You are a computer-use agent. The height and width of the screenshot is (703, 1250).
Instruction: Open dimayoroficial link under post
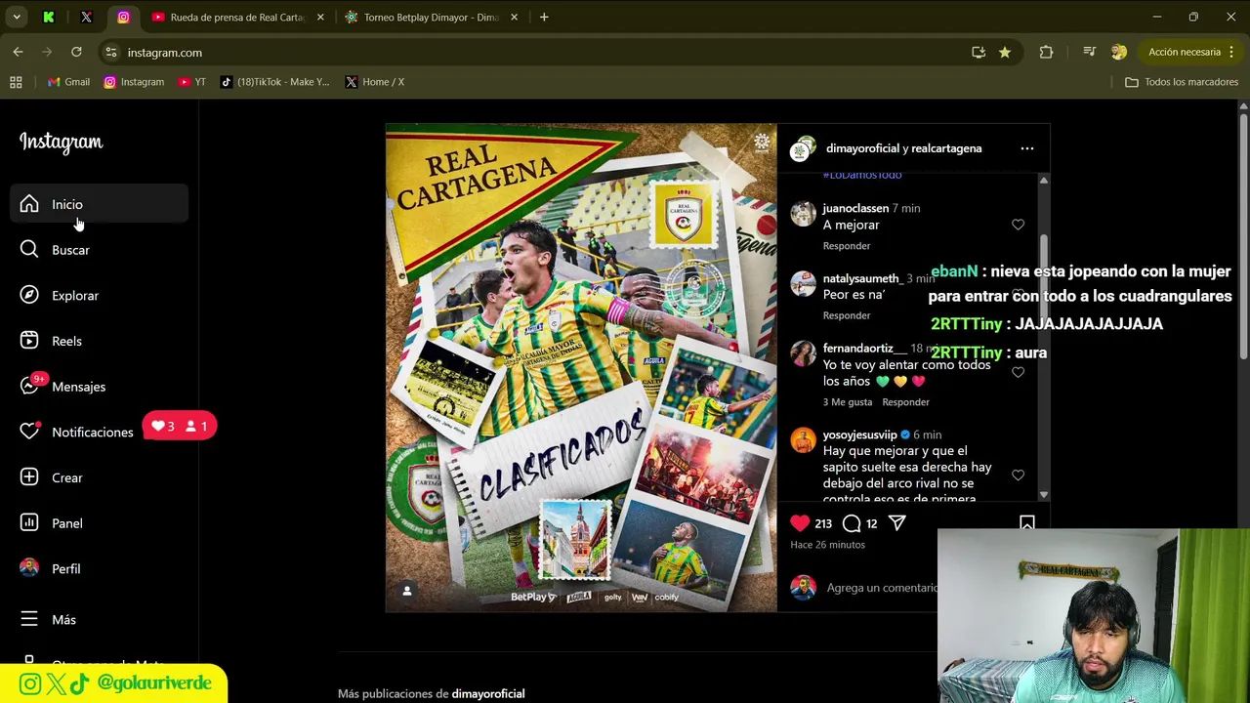tap(488, 693)
